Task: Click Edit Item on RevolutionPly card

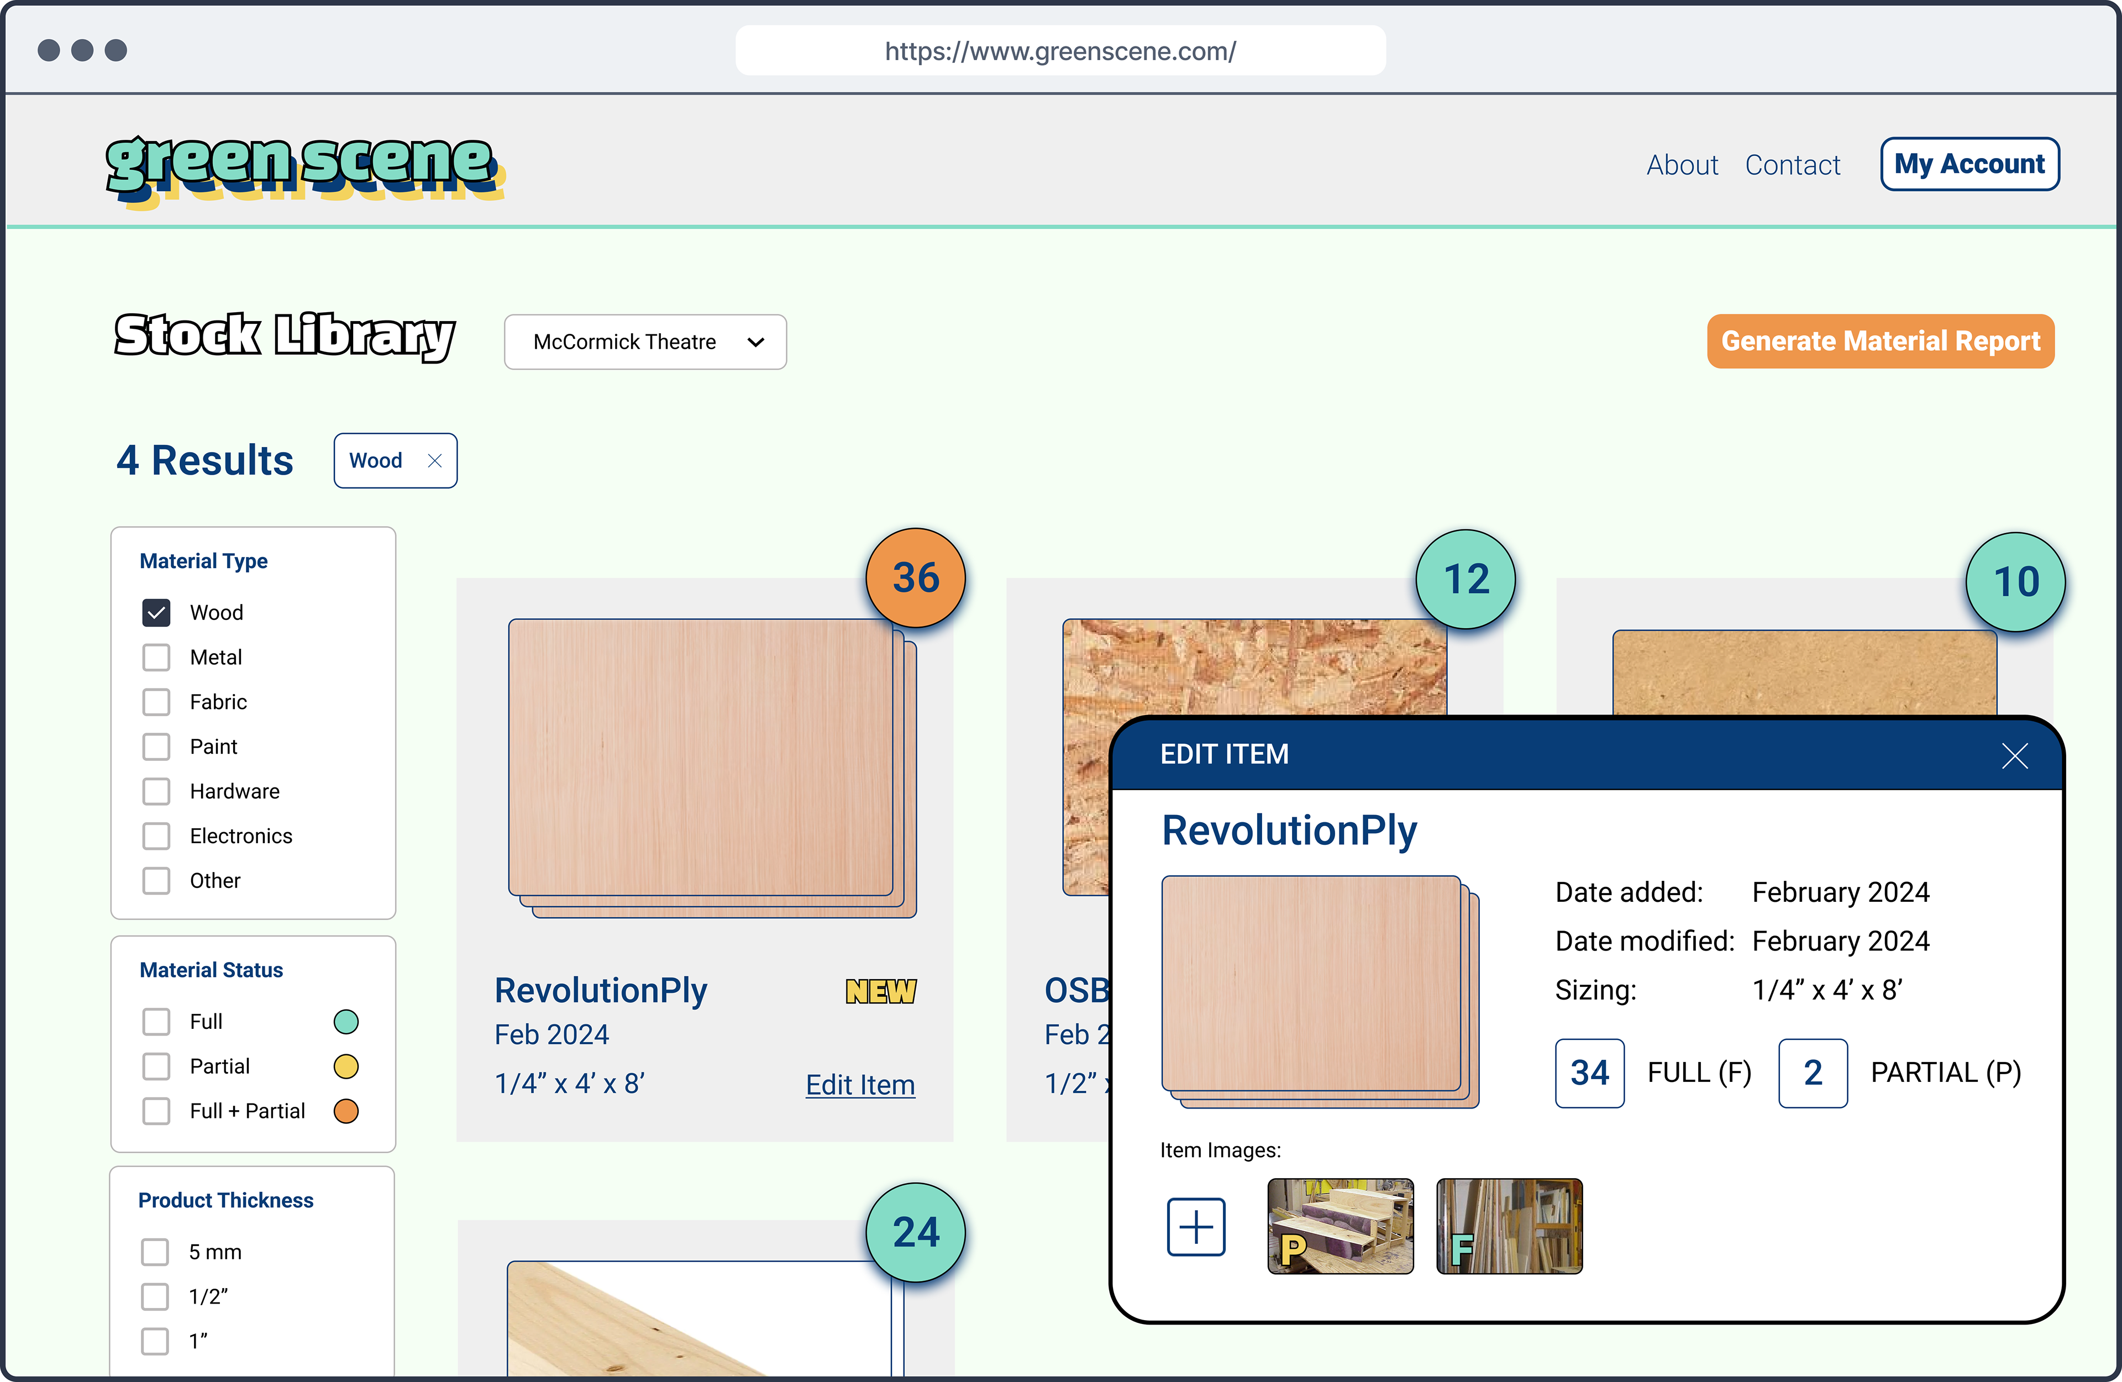Action: (860, 1085)
